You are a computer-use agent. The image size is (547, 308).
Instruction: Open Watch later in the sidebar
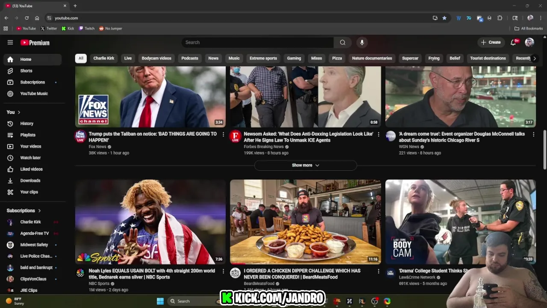point(33,158)
